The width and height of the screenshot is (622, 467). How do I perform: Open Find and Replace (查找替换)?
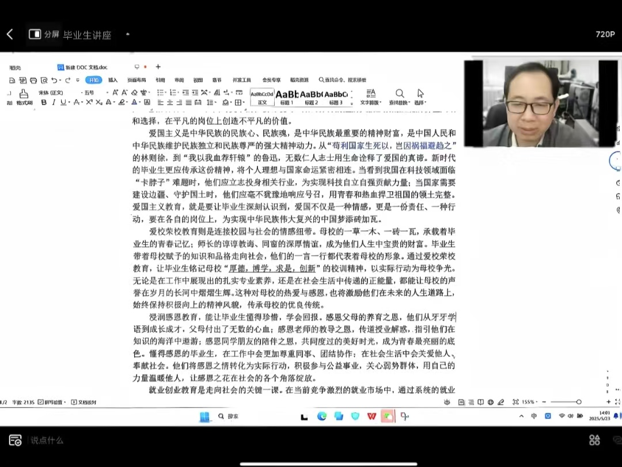point(399,96)
